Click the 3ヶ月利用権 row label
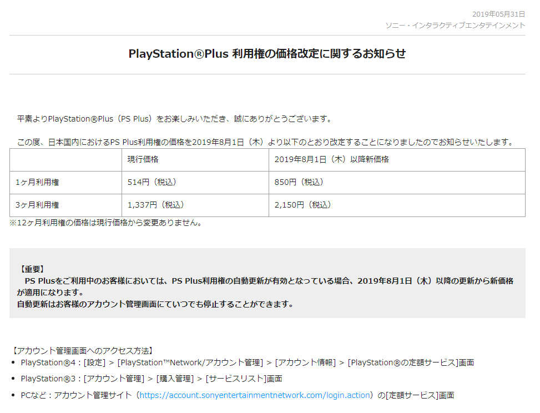The height and width of the screenshot is (413, 540). coord(37,205)
